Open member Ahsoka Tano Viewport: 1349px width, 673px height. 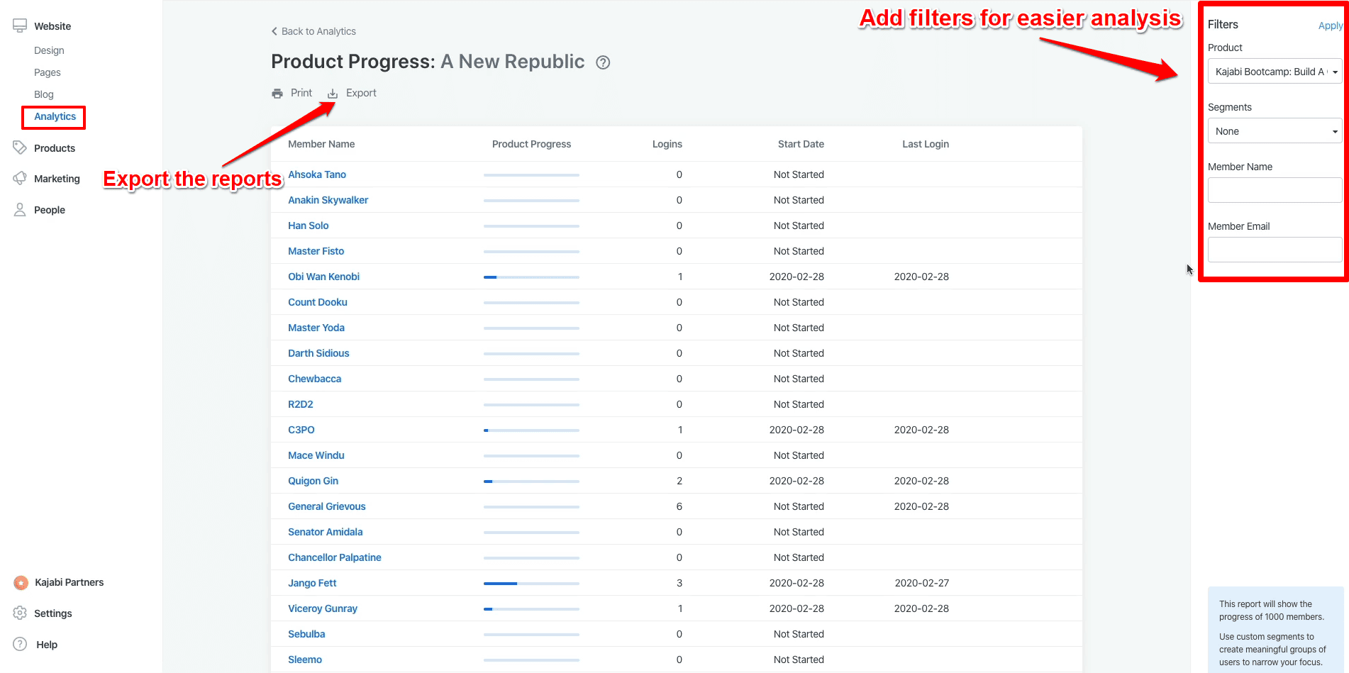click(317, 174)
